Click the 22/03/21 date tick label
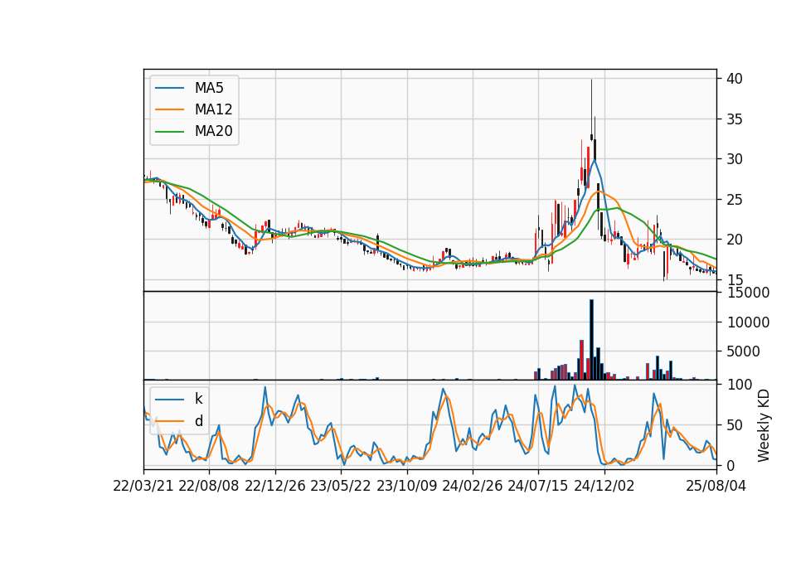Screen dimensions: 796x572 tap(143, 486)
